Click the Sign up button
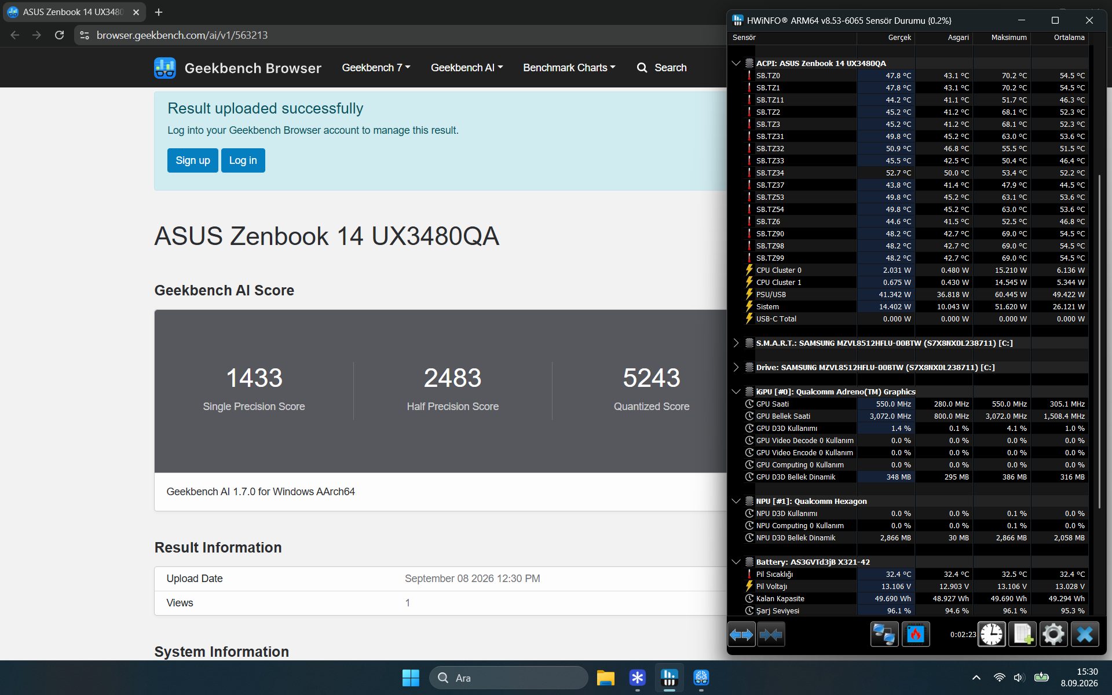The width and height of the screenshot is (1112, 695). click(x=193, y=160)
